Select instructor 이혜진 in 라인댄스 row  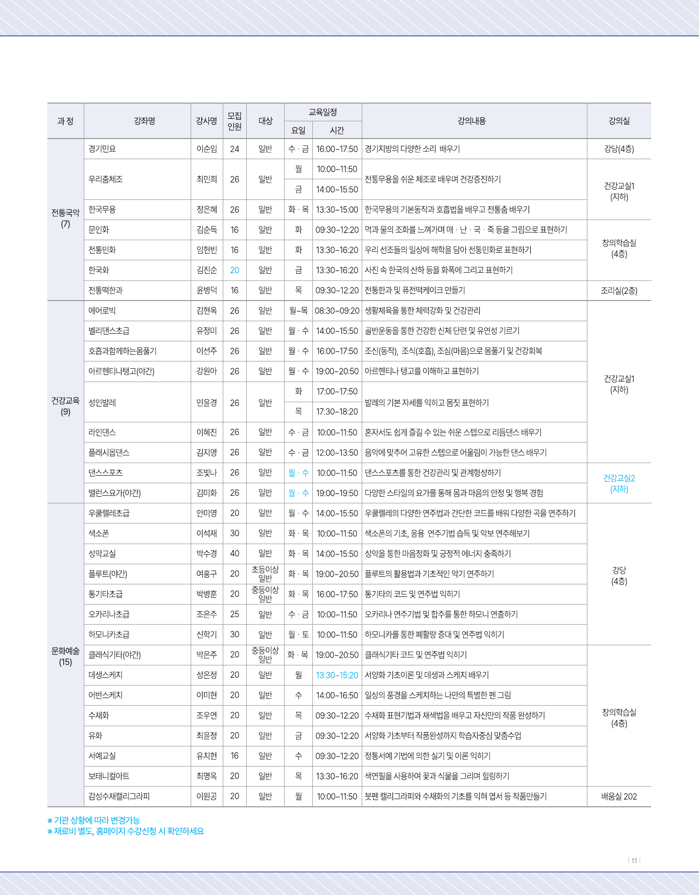pos(206,432)
